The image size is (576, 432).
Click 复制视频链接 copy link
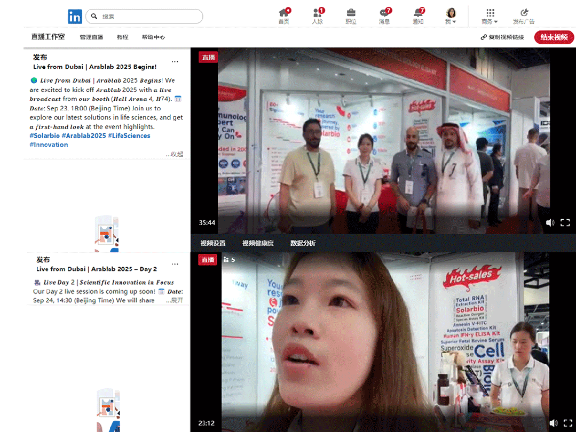point(502,37)
